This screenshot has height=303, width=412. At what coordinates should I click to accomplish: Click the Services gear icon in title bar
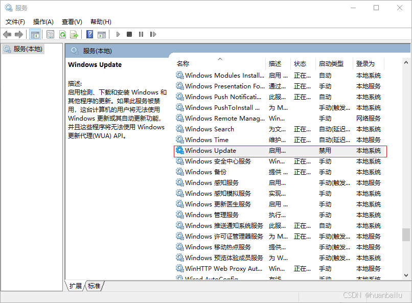pos(8,8)
